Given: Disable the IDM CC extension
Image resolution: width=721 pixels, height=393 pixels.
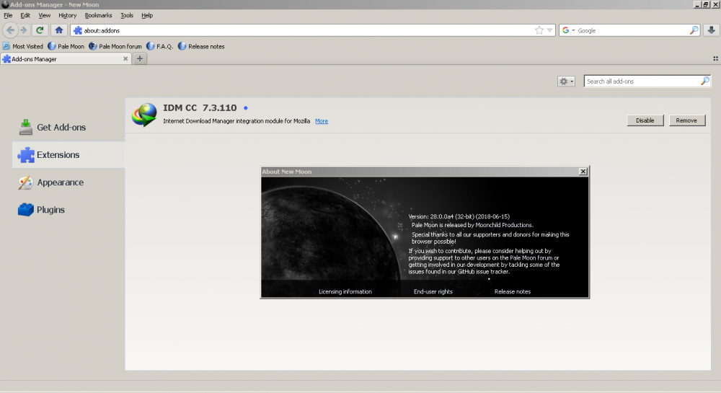Looking at the screenshot, I should pos(645,120).
